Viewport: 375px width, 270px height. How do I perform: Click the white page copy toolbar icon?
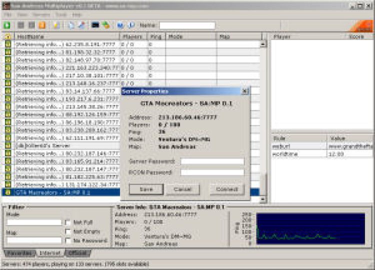point(70,25)
